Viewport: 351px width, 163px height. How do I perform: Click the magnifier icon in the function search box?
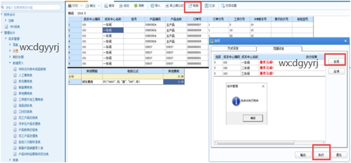pos(3,7)
